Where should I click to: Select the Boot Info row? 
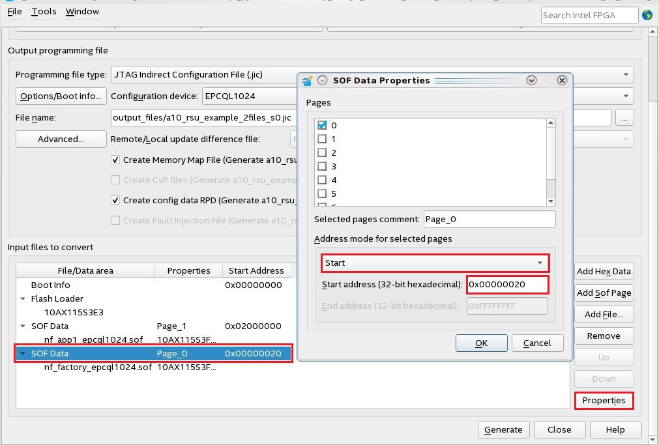(x=154, y=285)
